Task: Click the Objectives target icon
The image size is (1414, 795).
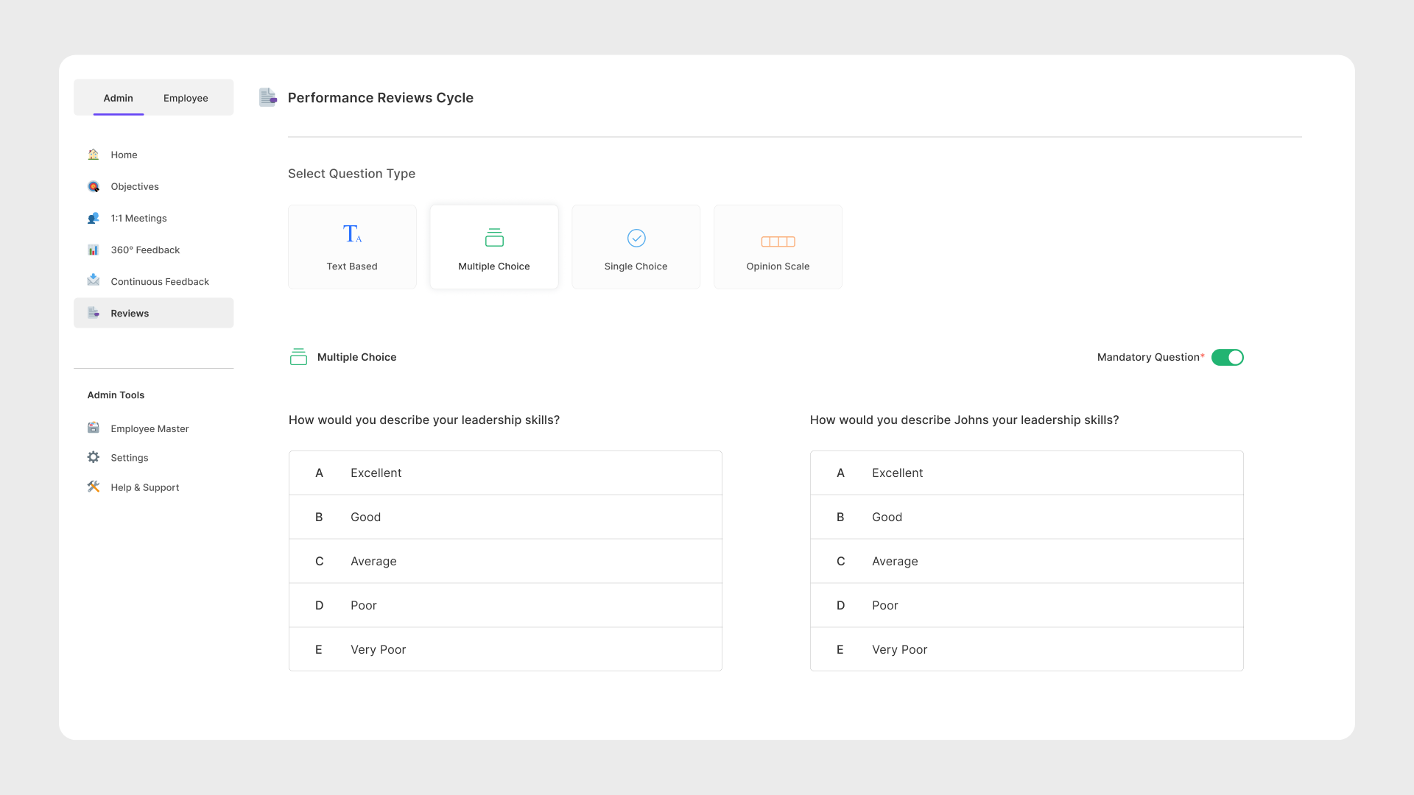Action: [x=94, y=186]
